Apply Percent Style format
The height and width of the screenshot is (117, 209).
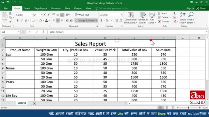(x=107, y=20)
